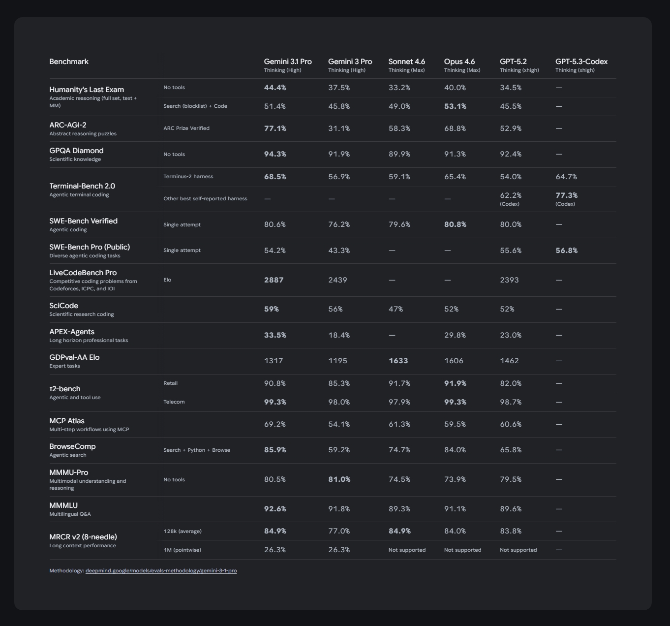Select the "69.2%" MCP Atlas score

coord(275,424)
